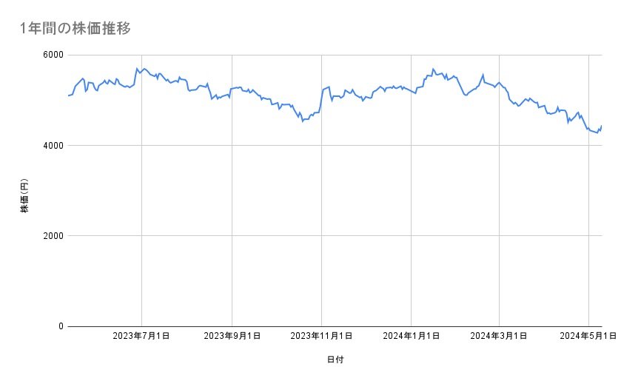Select the 2024年1月1日 date label
621x384 pixels.
coord(411,337)
